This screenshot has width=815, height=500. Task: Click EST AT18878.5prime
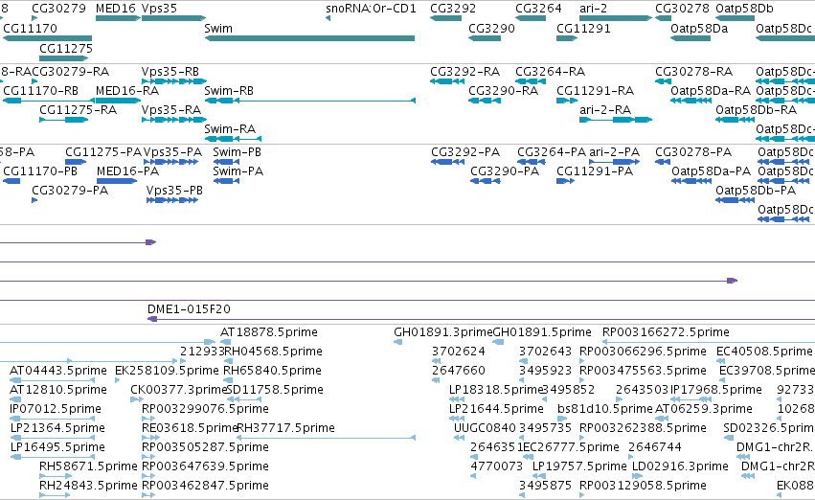[226, 342]
